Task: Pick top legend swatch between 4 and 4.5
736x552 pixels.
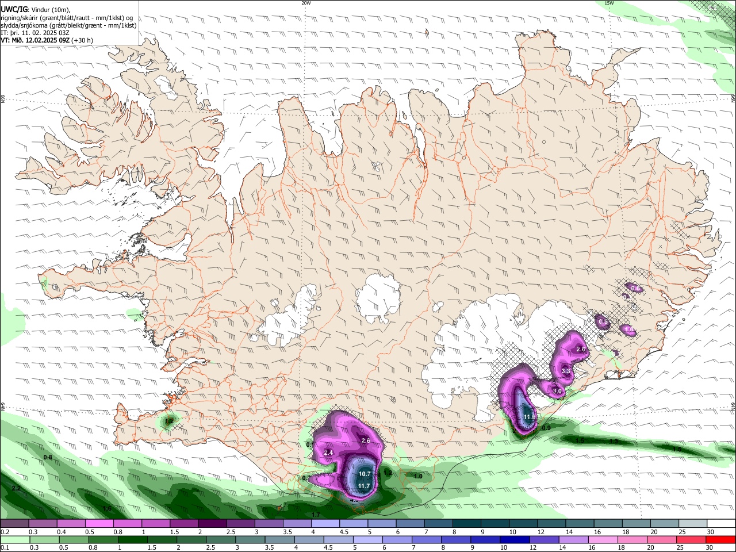Action: click(324, 523)
